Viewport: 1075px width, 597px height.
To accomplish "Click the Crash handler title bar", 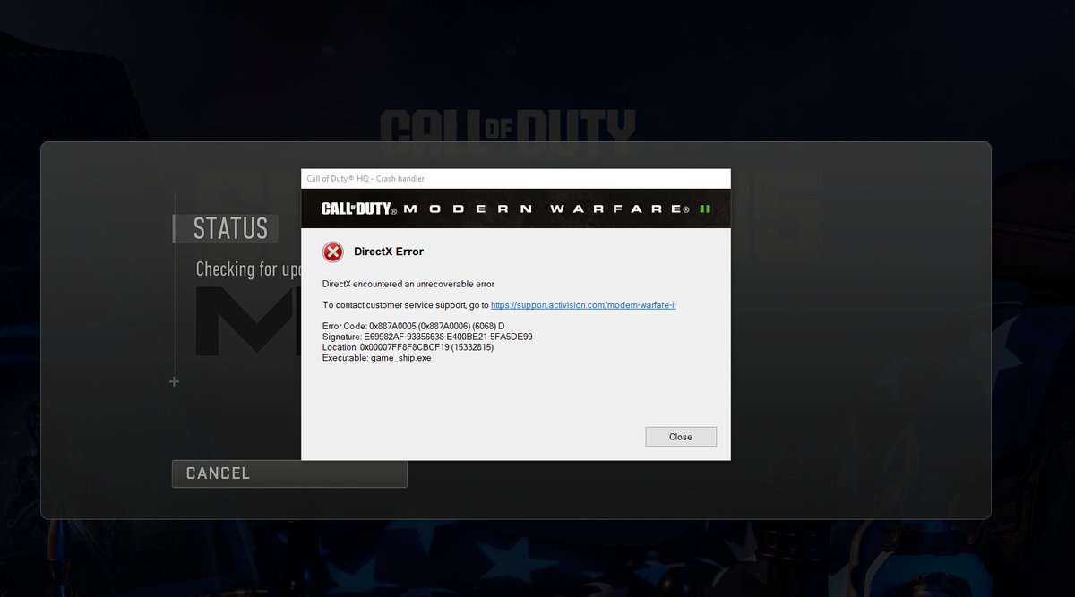I will [x=516, y=179].
